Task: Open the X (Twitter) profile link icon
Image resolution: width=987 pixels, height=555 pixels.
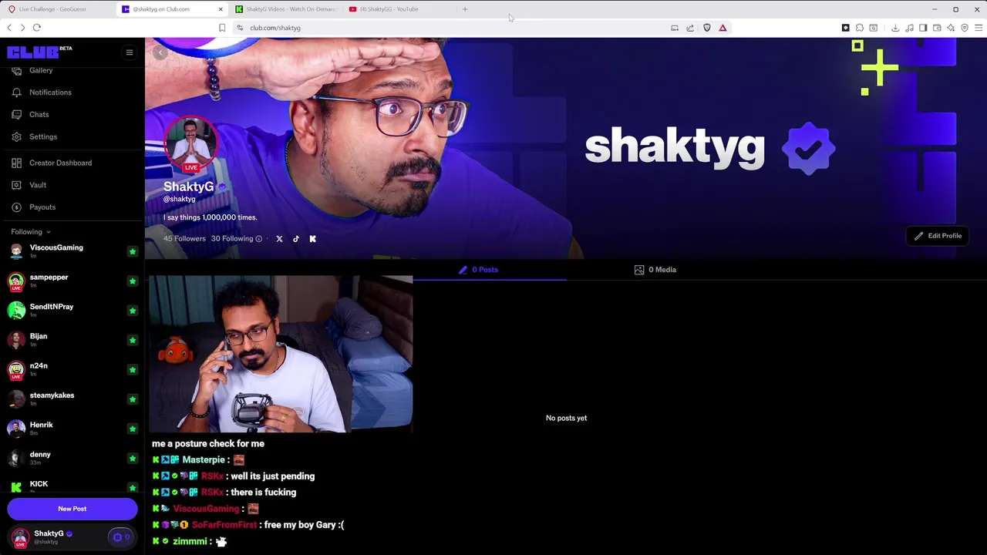Action: pos(279,239)
